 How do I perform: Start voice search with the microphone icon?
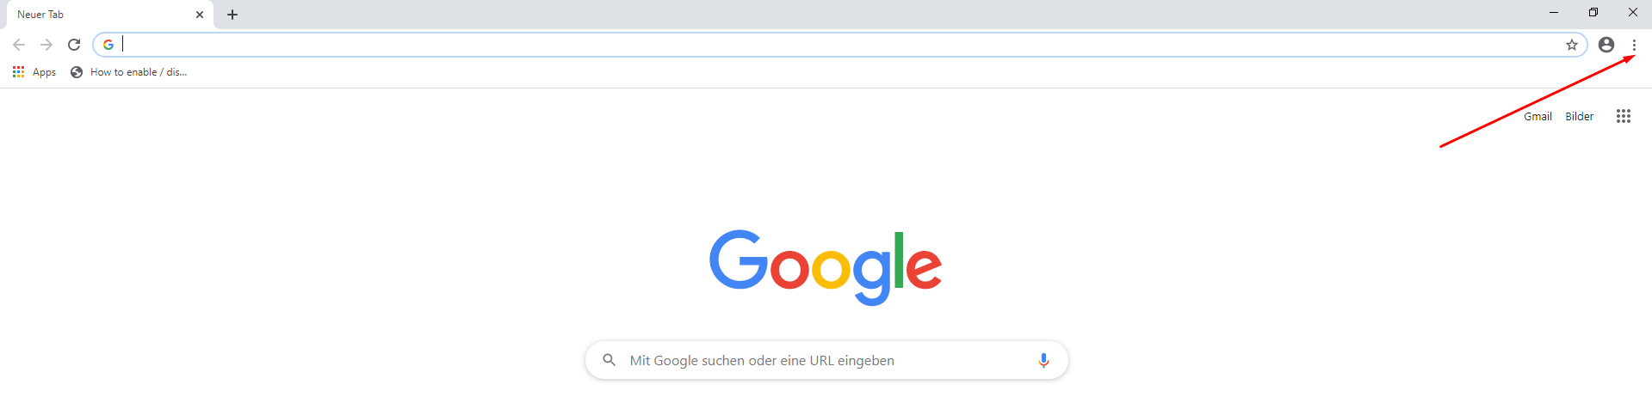click(1043, 360)
